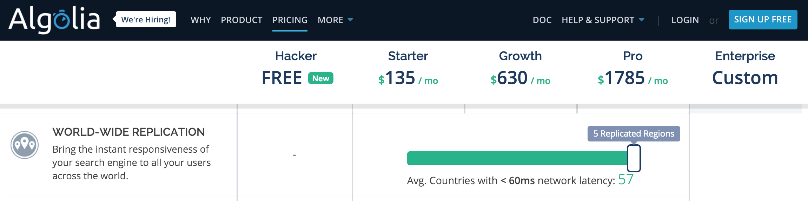
Task: Expand the MORE dropdown arrow
Action: click(x=350, y=20)
